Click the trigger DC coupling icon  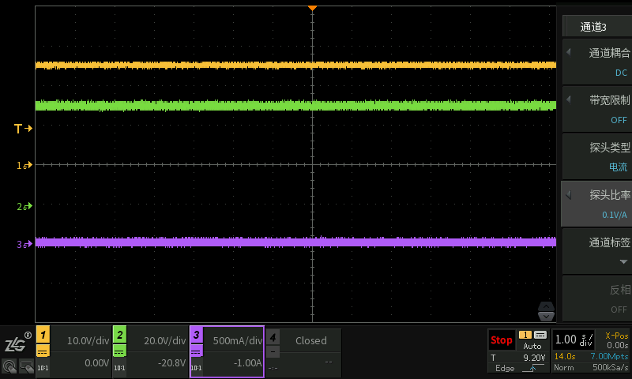click(540, 335)
